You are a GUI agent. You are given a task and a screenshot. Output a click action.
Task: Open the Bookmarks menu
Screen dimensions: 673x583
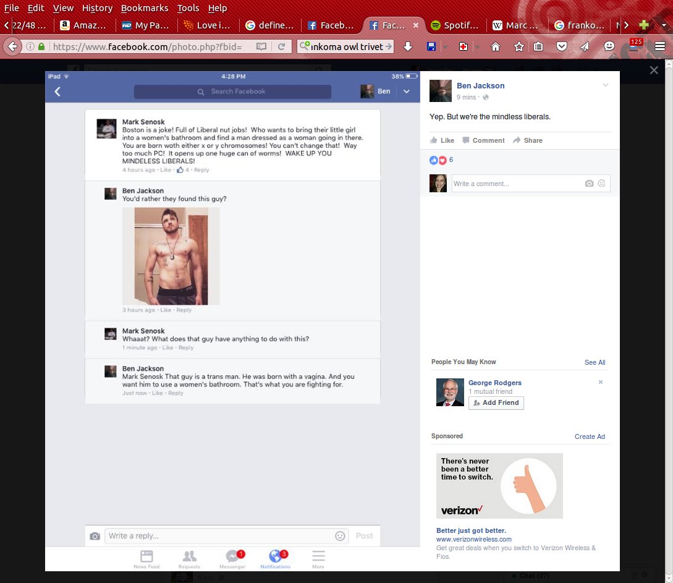pyautogui.click(x=143, y=8)
